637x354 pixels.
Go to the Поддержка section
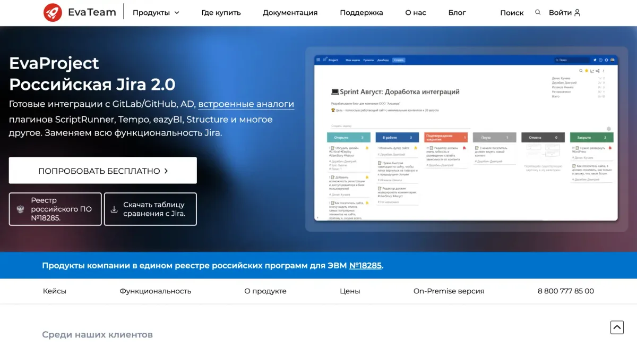(361, 13)
